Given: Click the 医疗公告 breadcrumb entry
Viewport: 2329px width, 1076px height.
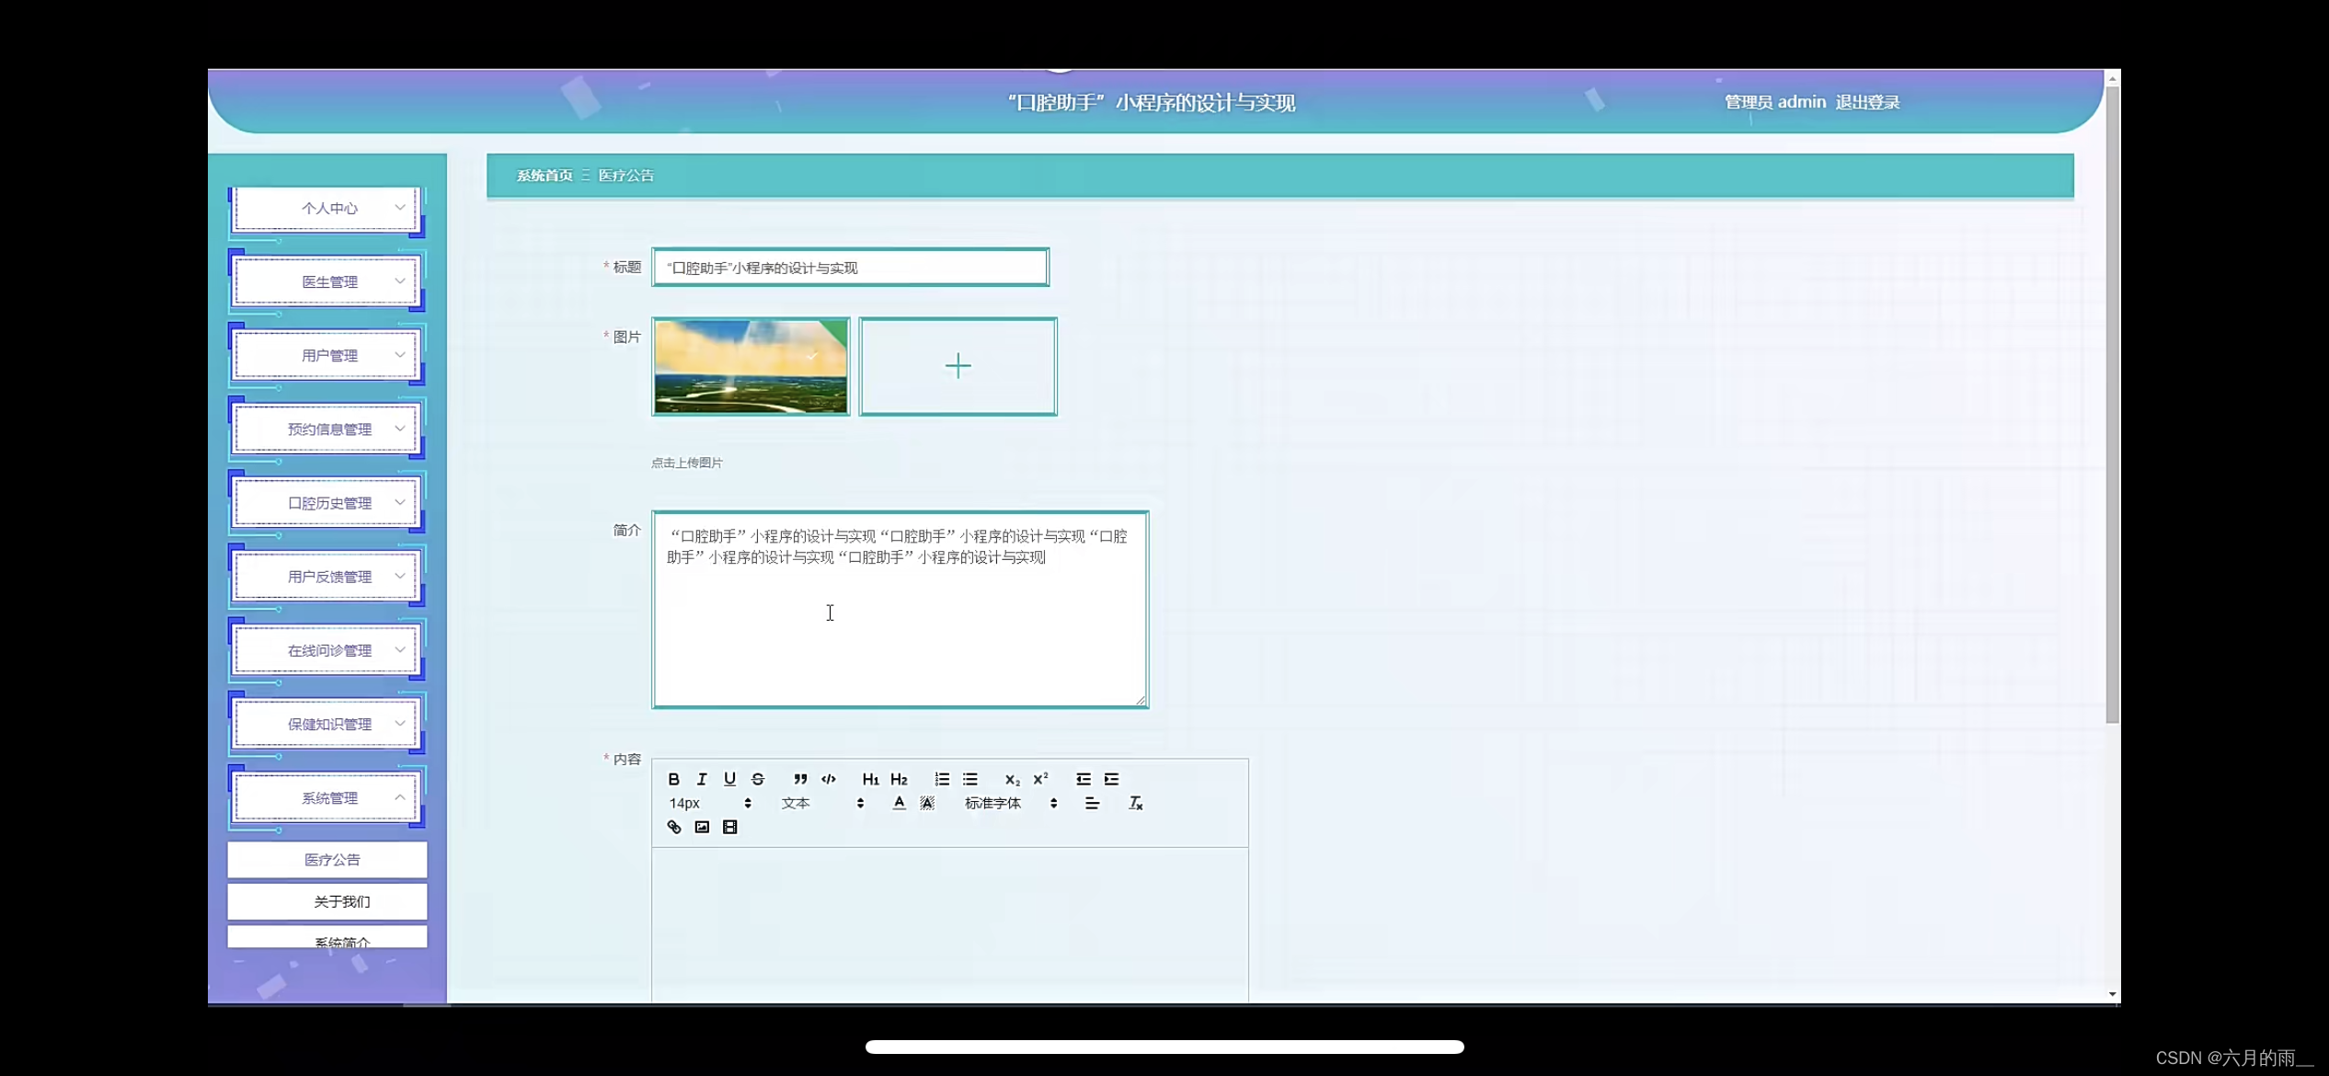Looking at the screenshot, I should (x=626, y=175).
